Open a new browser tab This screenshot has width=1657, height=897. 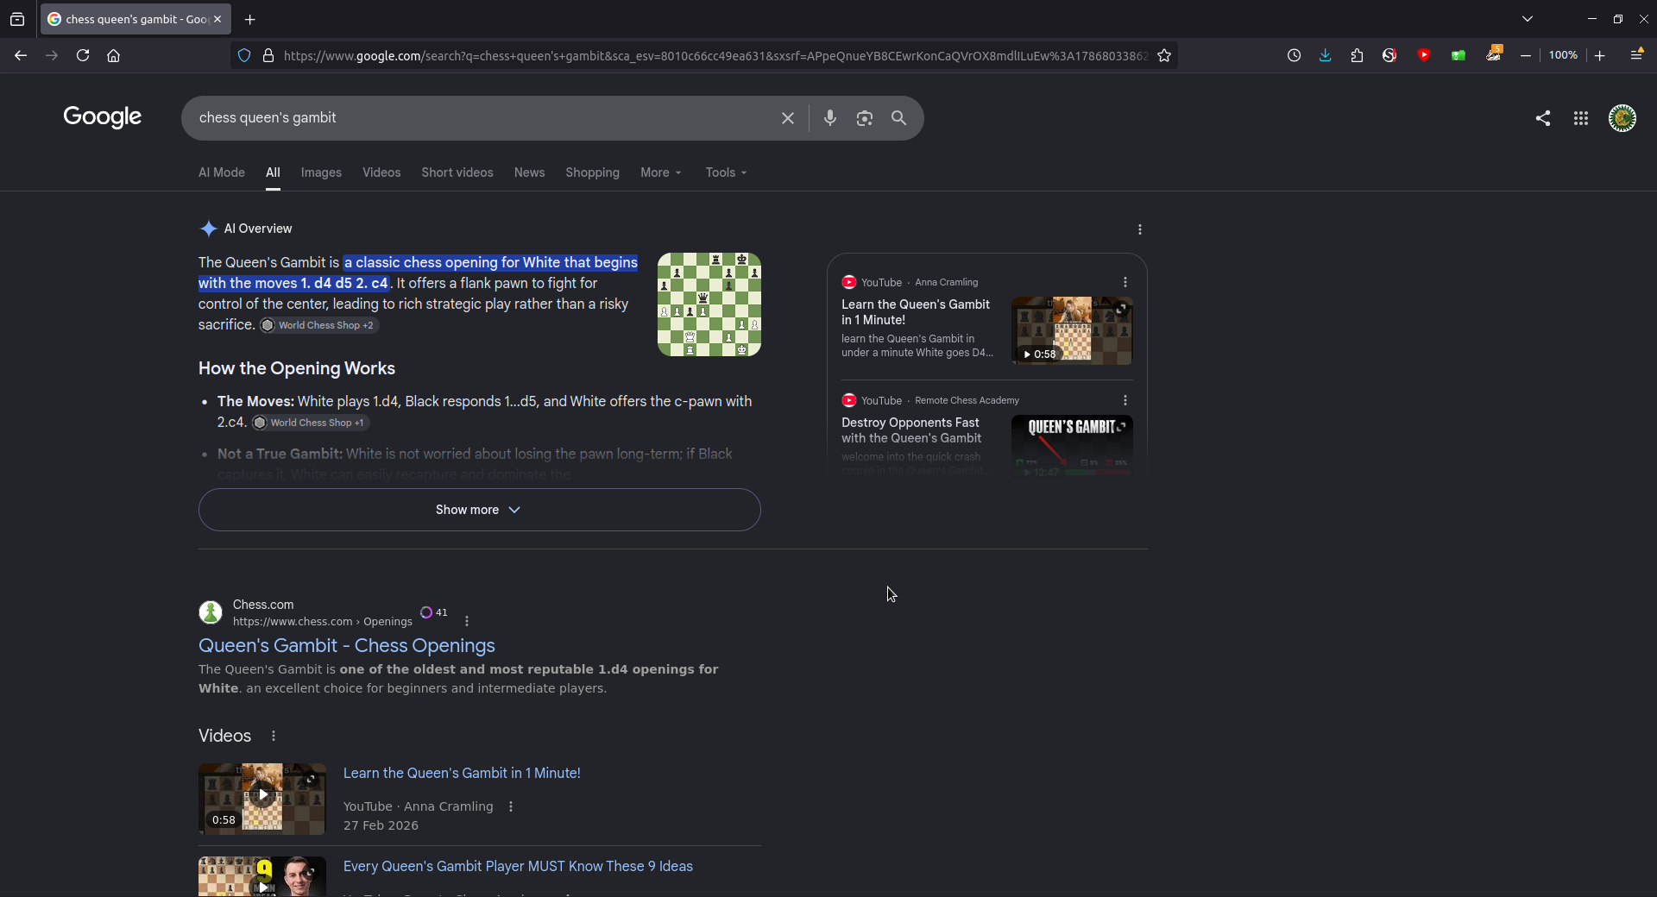coord(250,19)
